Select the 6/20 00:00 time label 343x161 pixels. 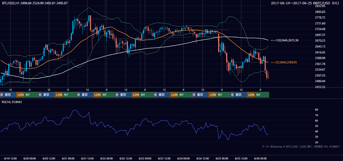coord(30,158)
